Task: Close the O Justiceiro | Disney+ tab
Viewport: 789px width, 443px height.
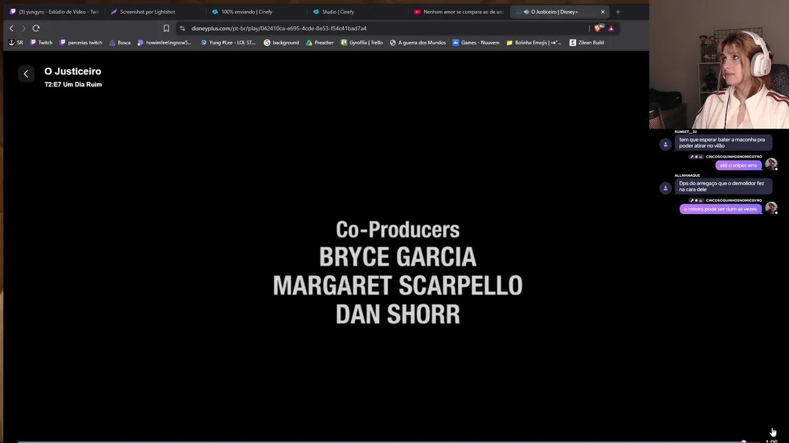Action: (x=603, y=12)
